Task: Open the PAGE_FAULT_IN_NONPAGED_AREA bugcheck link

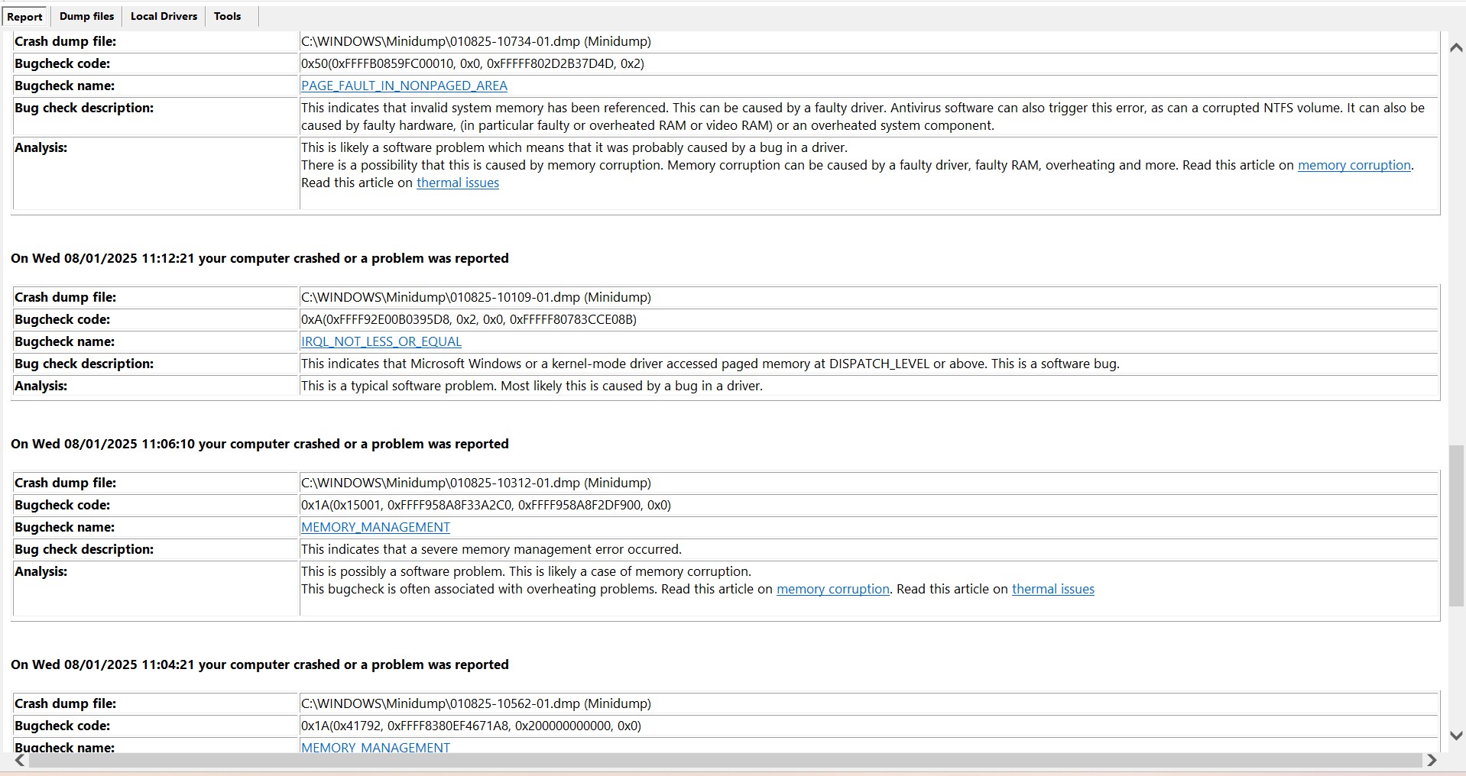Action: (x=404, y=86)
